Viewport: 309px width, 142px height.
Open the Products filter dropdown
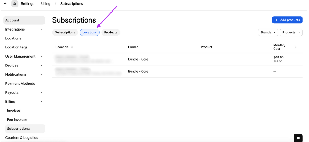pyautogui.click(x=291, y=32)
